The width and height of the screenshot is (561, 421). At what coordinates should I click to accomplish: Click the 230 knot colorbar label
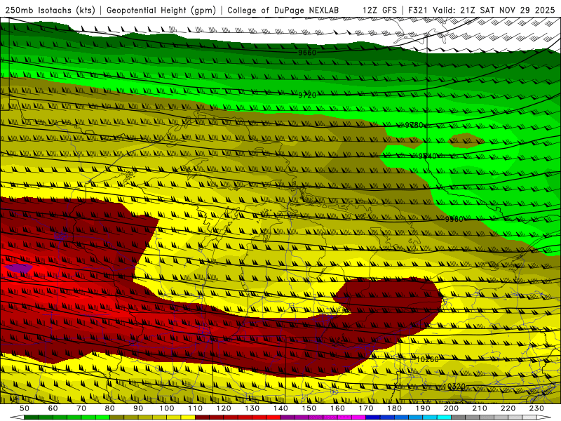click(537, 408)
